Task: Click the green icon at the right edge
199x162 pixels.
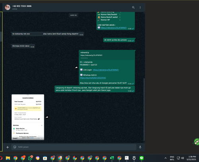Action: click(196, 142)
